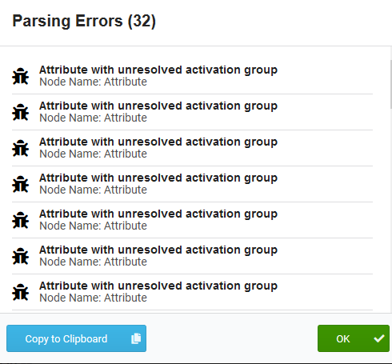Viewport: 392px width, 364px height.
Task: Click sixth error's Node Name: Attribute line
Action: point(93,262)
